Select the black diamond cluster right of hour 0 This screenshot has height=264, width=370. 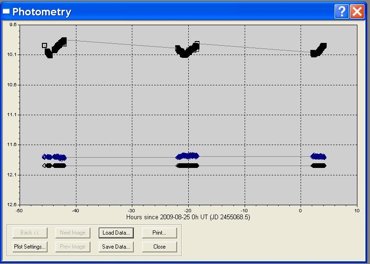[318, 165]
